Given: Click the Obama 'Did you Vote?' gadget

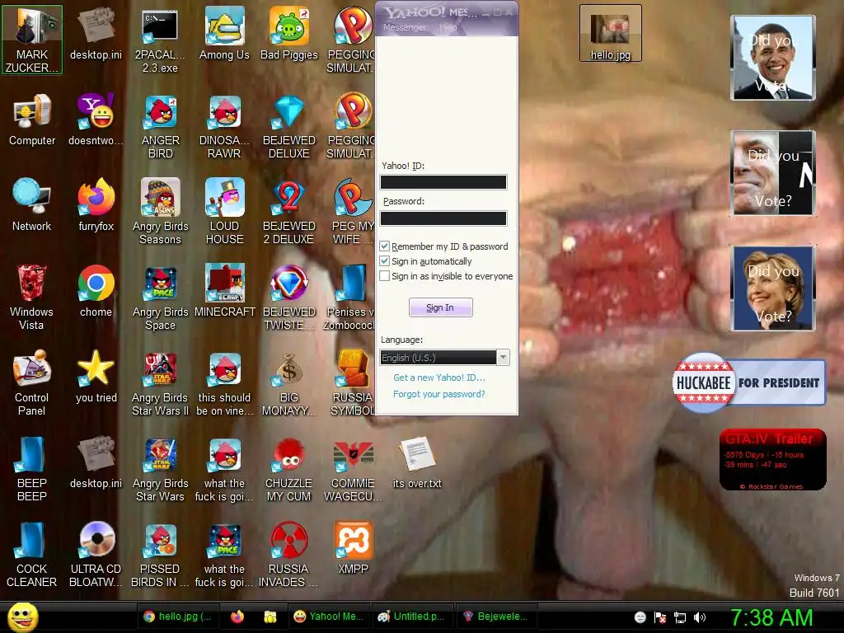Looking at the screenshot, I should pyautogui.click(x=773, y=59).
